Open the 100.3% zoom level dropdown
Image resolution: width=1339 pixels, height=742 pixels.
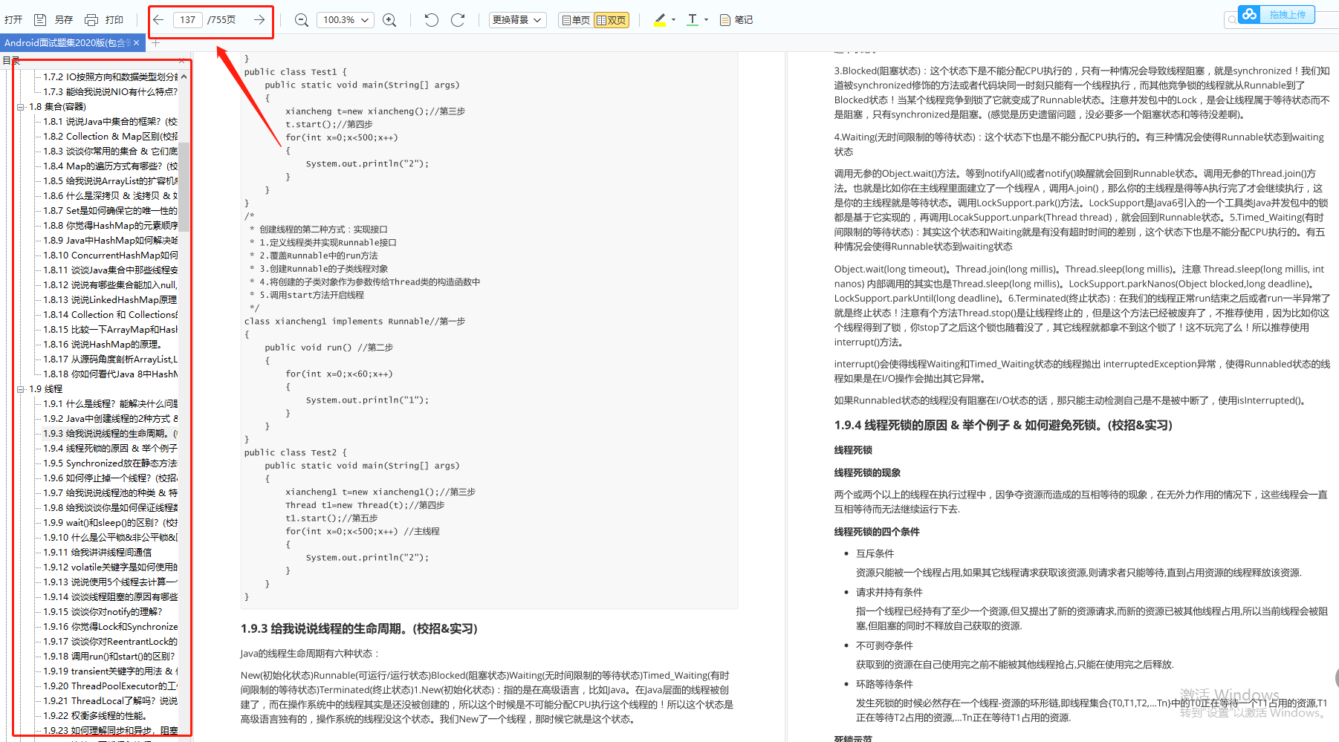coord(345,20)
